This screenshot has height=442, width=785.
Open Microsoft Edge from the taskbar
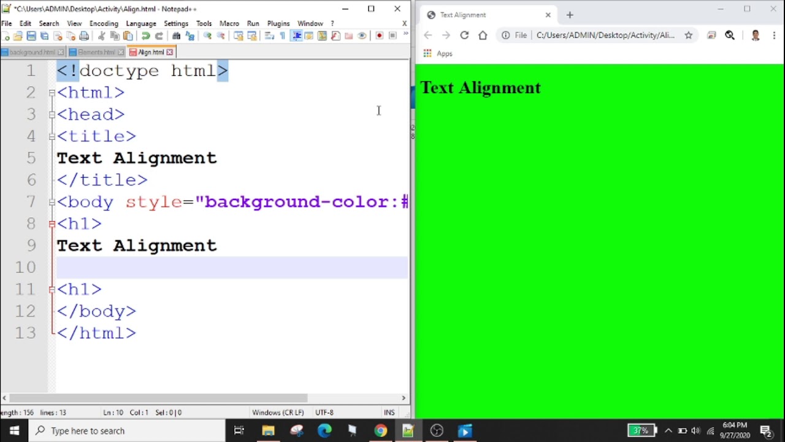pyautogui.click(x=324, y=431)
